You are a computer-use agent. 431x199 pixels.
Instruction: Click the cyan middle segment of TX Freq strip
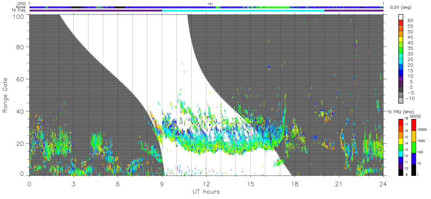[243, 11]
